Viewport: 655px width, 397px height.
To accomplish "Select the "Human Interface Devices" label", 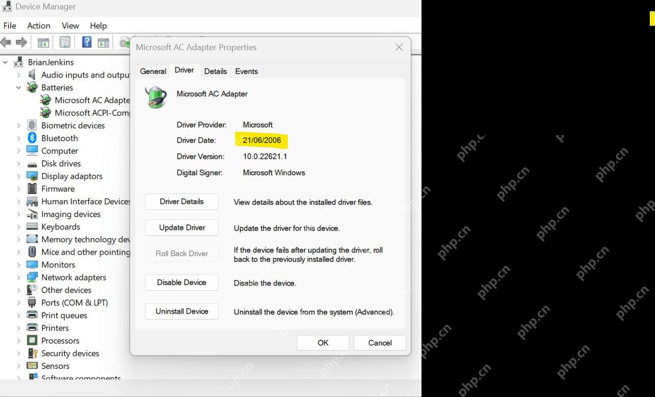I will [x=85, y=201].
